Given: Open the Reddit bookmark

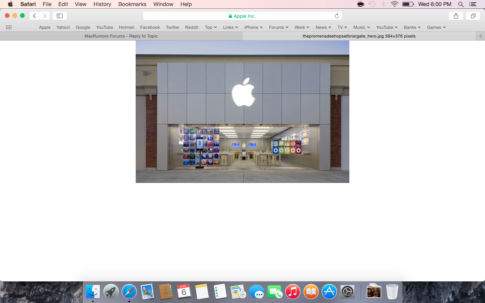Looking at the screenshot, I should point(192,27).
